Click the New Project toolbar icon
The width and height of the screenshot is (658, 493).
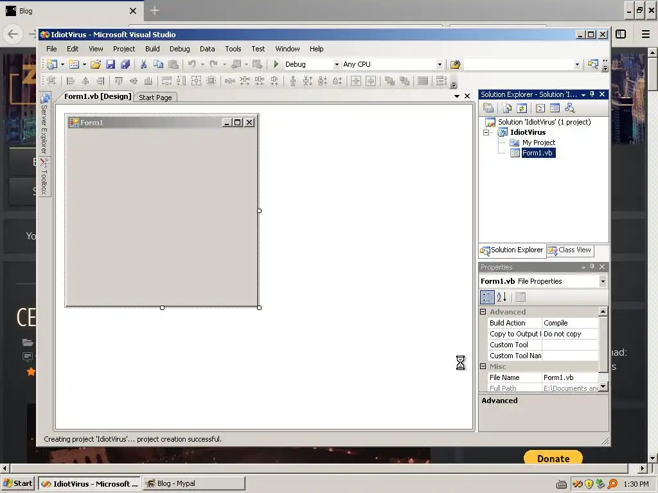(x=52, y=64)
